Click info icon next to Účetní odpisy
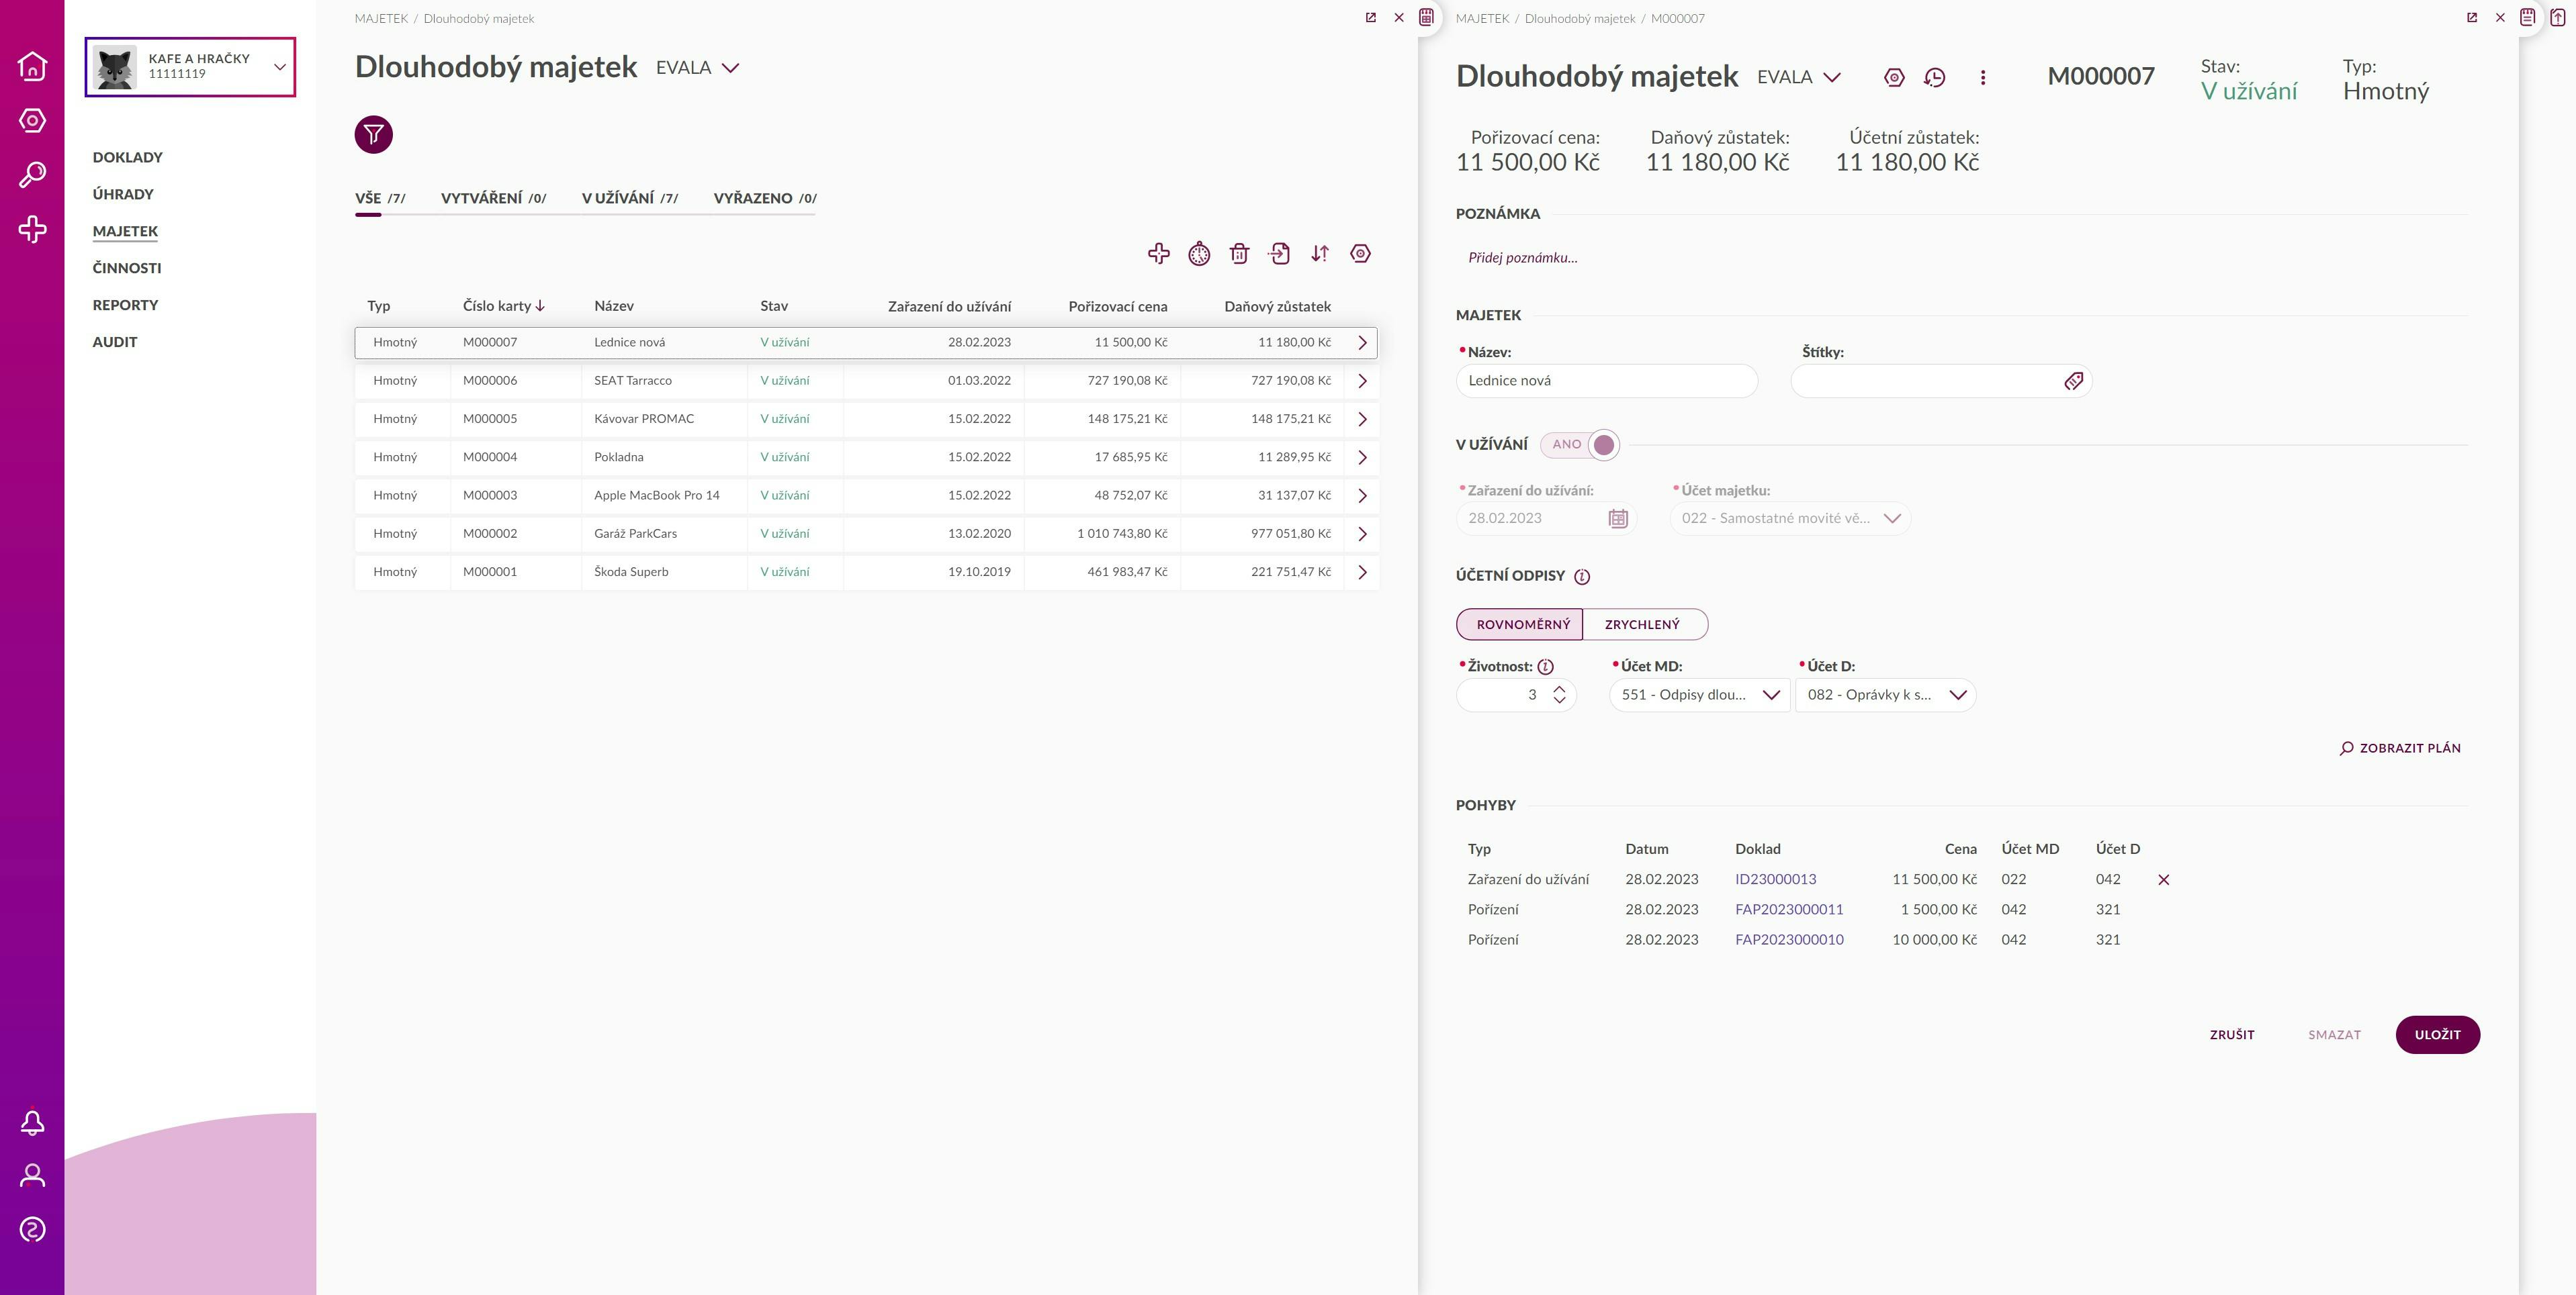2576x1295 pixels. tap(1582, 577)
